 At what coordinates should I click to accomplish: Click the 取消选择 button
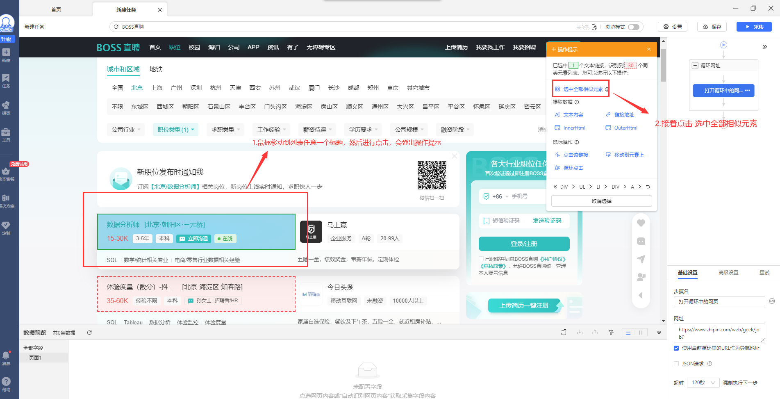[x=602, y=201]
